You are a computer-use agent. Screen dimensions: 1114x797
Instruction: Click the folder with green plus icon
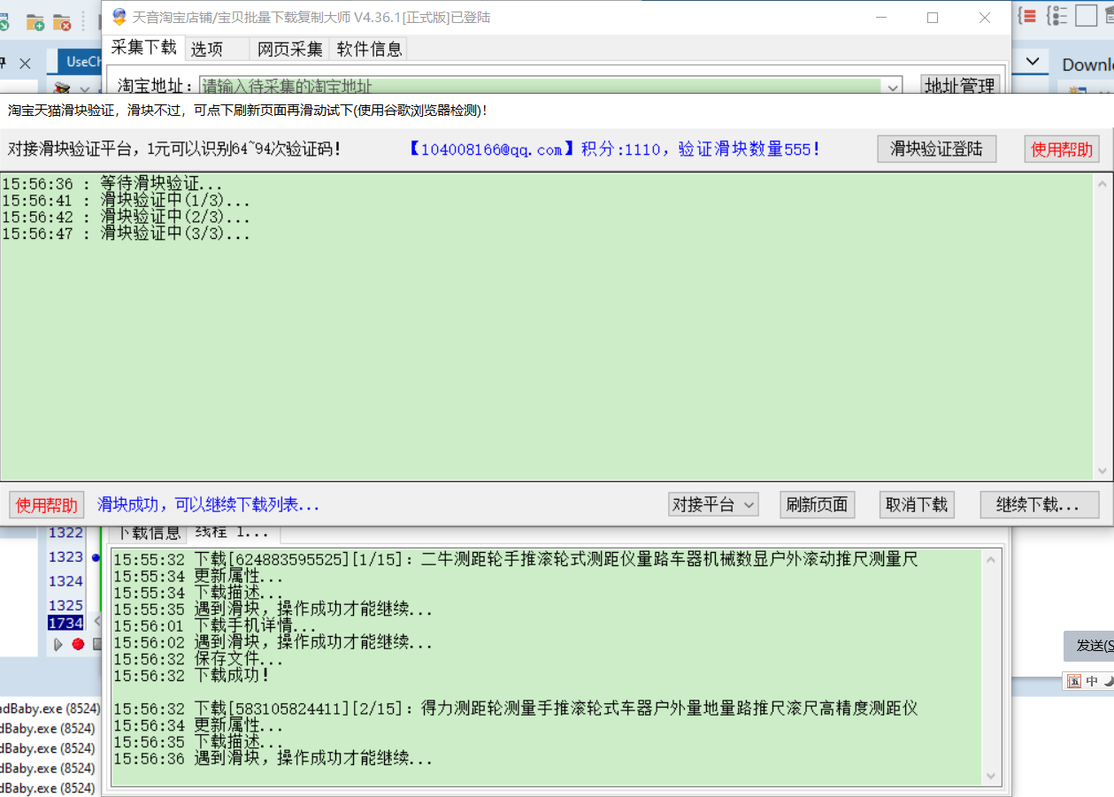35,21
